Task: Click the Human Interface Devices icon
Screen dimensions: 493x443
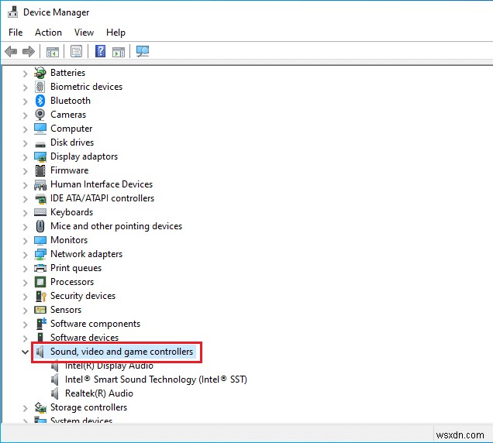Action: [40, 185]
